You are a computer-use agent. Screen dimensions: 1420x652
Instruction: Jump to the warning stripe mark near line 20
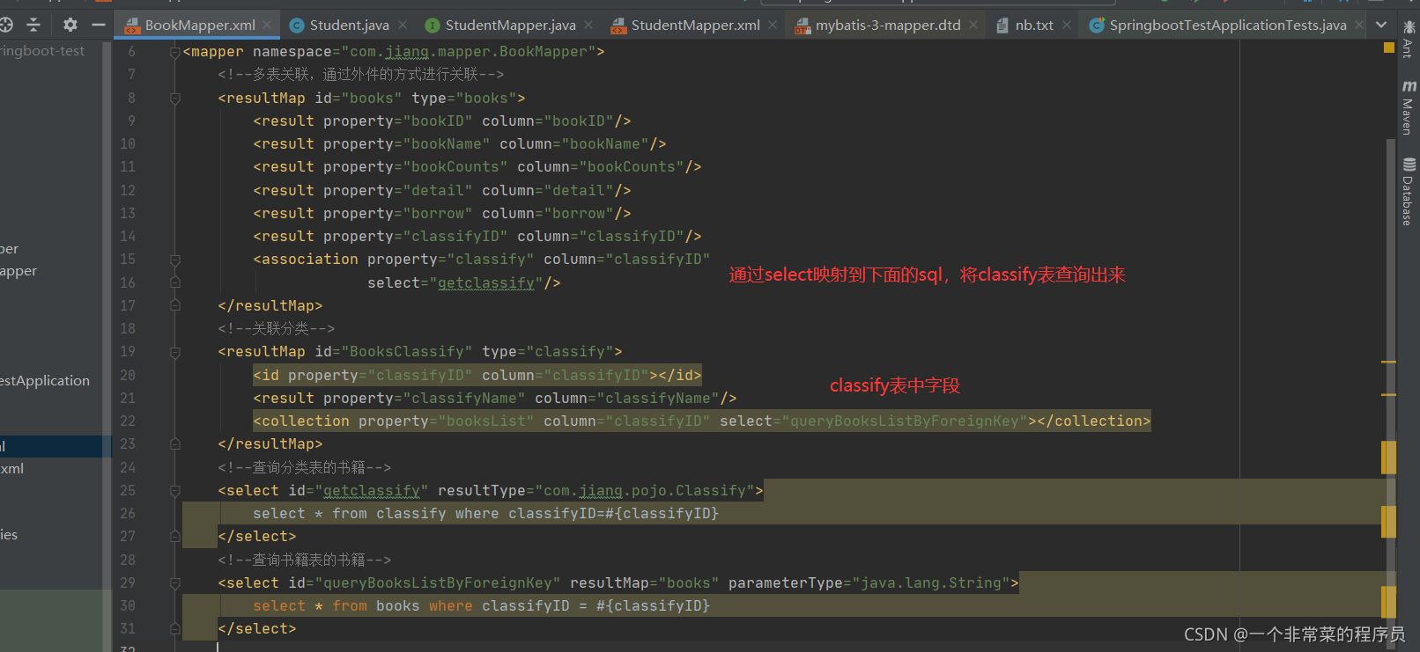tap(1388, 362)
